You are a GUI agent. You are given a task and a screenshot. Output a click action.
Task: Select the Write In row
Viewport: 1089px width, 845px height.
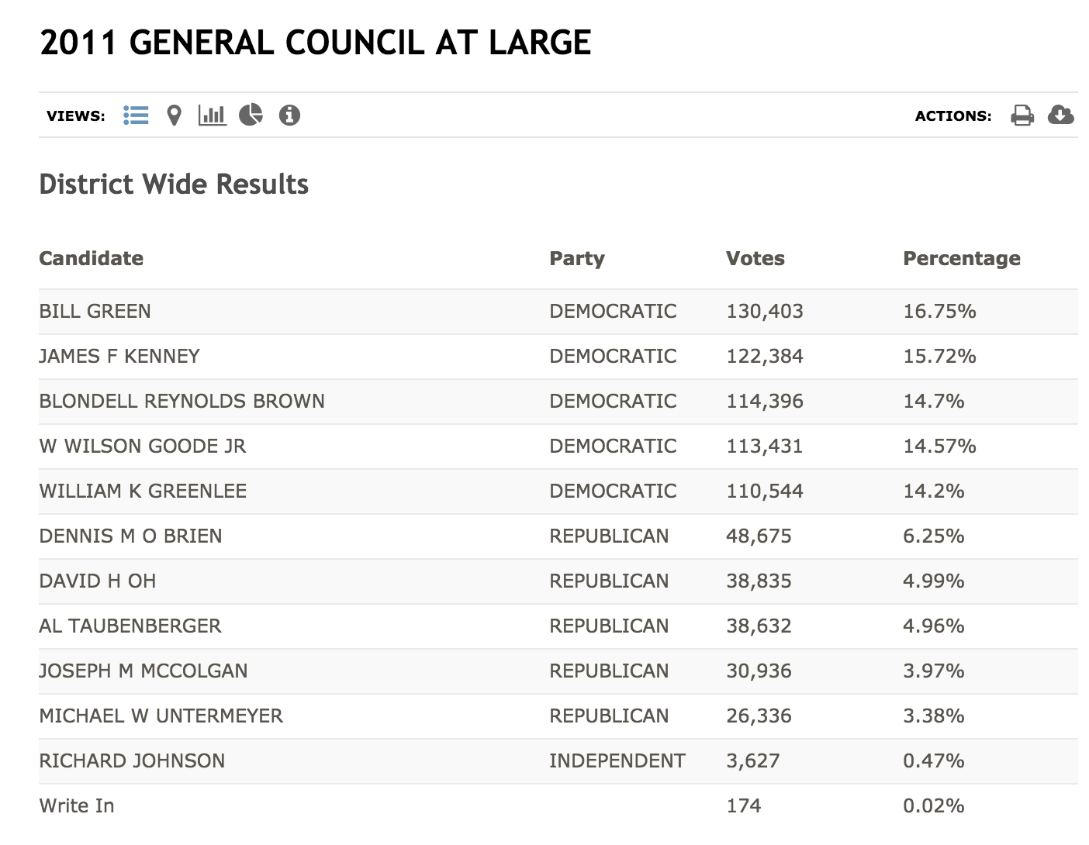pos(558,806)
